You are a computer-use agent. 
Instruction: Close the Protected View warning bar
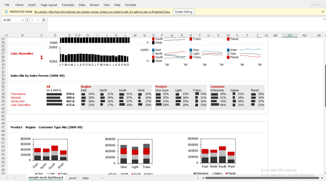click(x=321, y=11)
